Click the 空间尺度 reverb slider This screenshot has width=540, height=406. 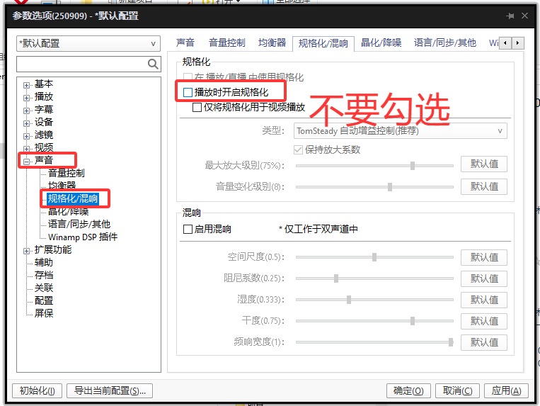click(374, 257)
